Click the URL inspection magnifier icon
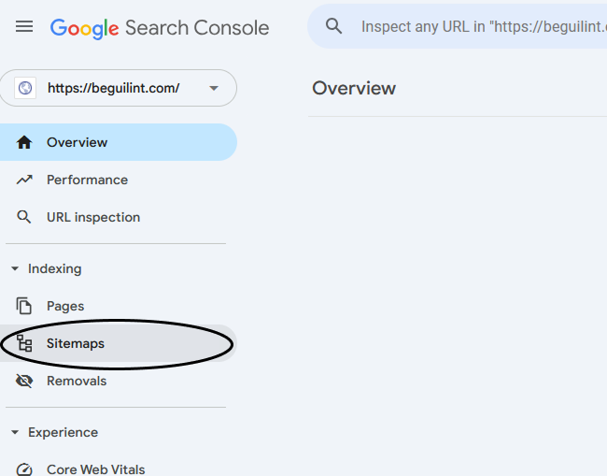607x476 pixels. [24, 217]
